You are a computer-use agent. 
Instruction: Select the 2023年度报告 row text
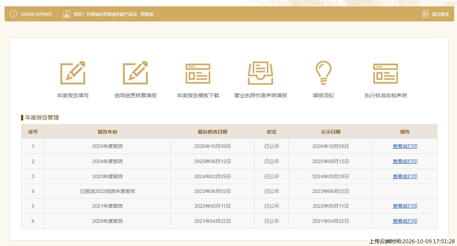tap(108, 176)
